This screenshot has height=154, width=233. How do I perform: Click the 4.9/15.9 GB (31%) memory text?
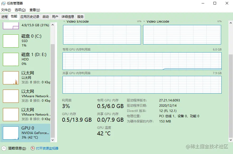[35, 25]
